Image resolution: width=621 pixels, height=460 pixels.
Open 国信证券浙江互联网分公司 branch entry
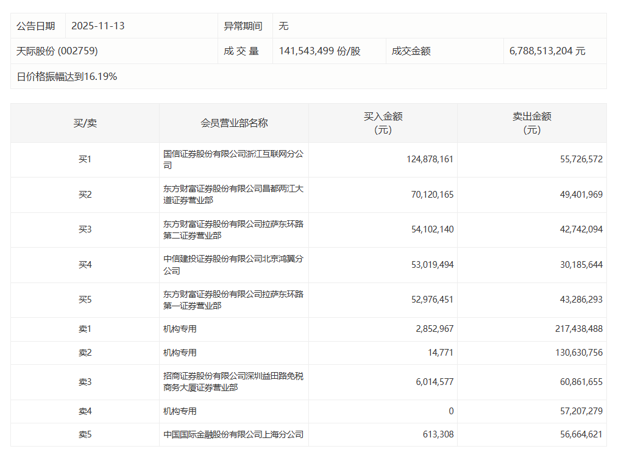233,159
